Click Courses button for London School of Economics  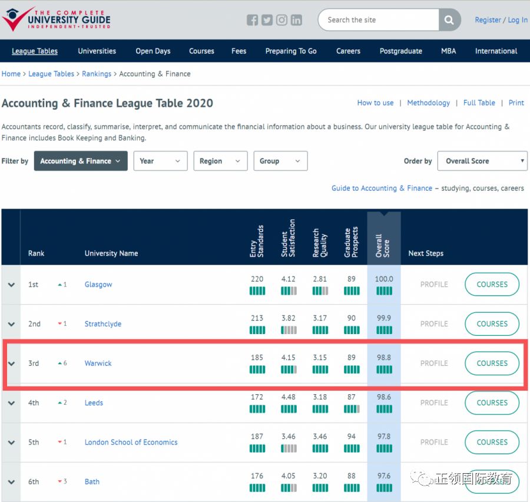[x=492, y=442]
